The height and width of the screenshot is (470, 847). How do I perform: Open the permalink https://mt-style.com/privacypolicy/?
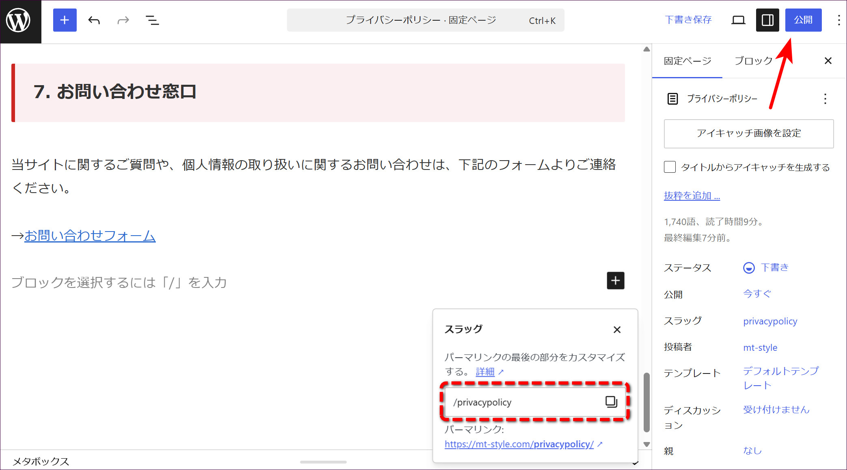[519, 444]
